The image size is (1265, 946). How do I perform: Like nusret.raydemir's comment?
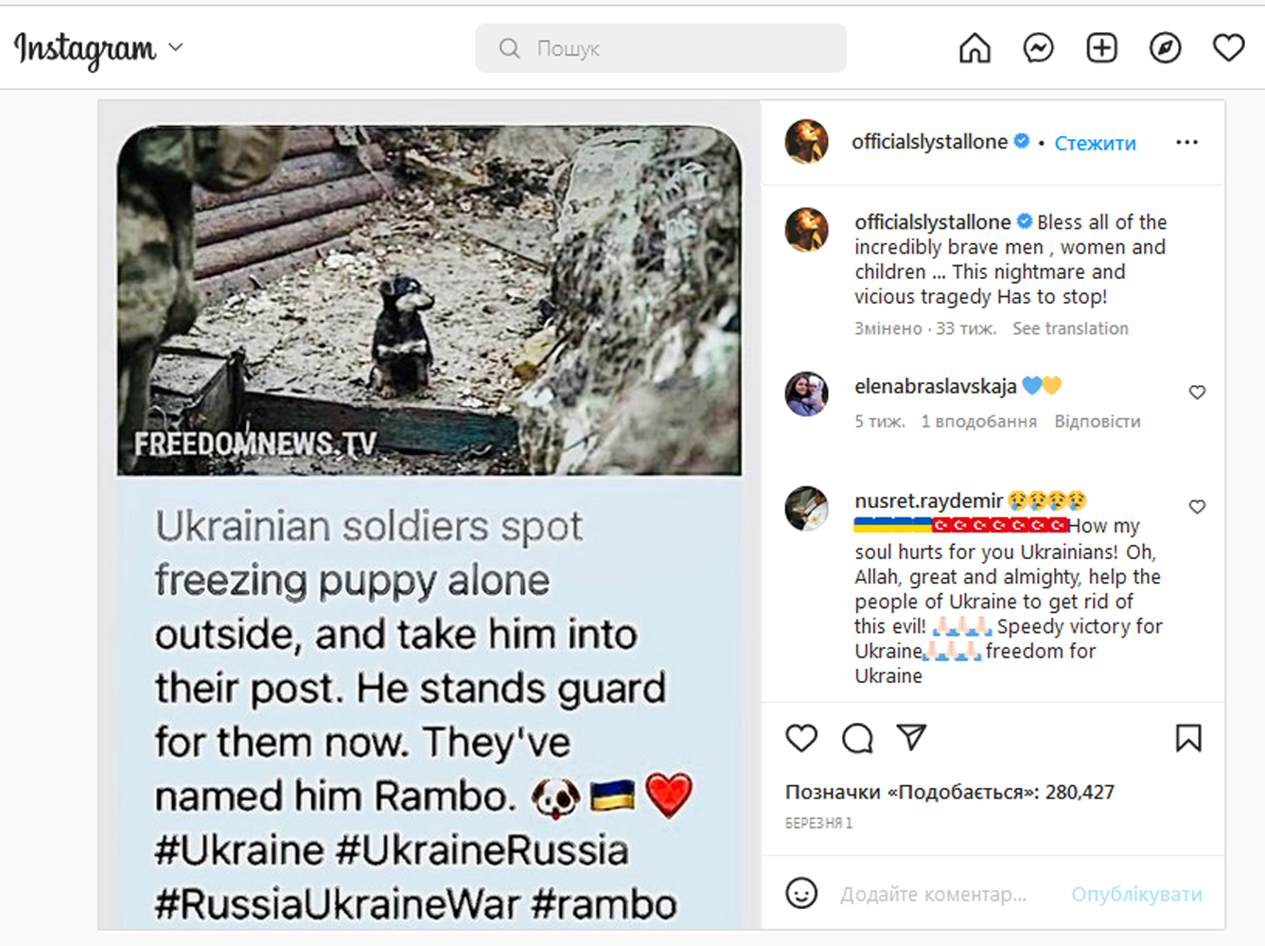[x=1197, y=507]
